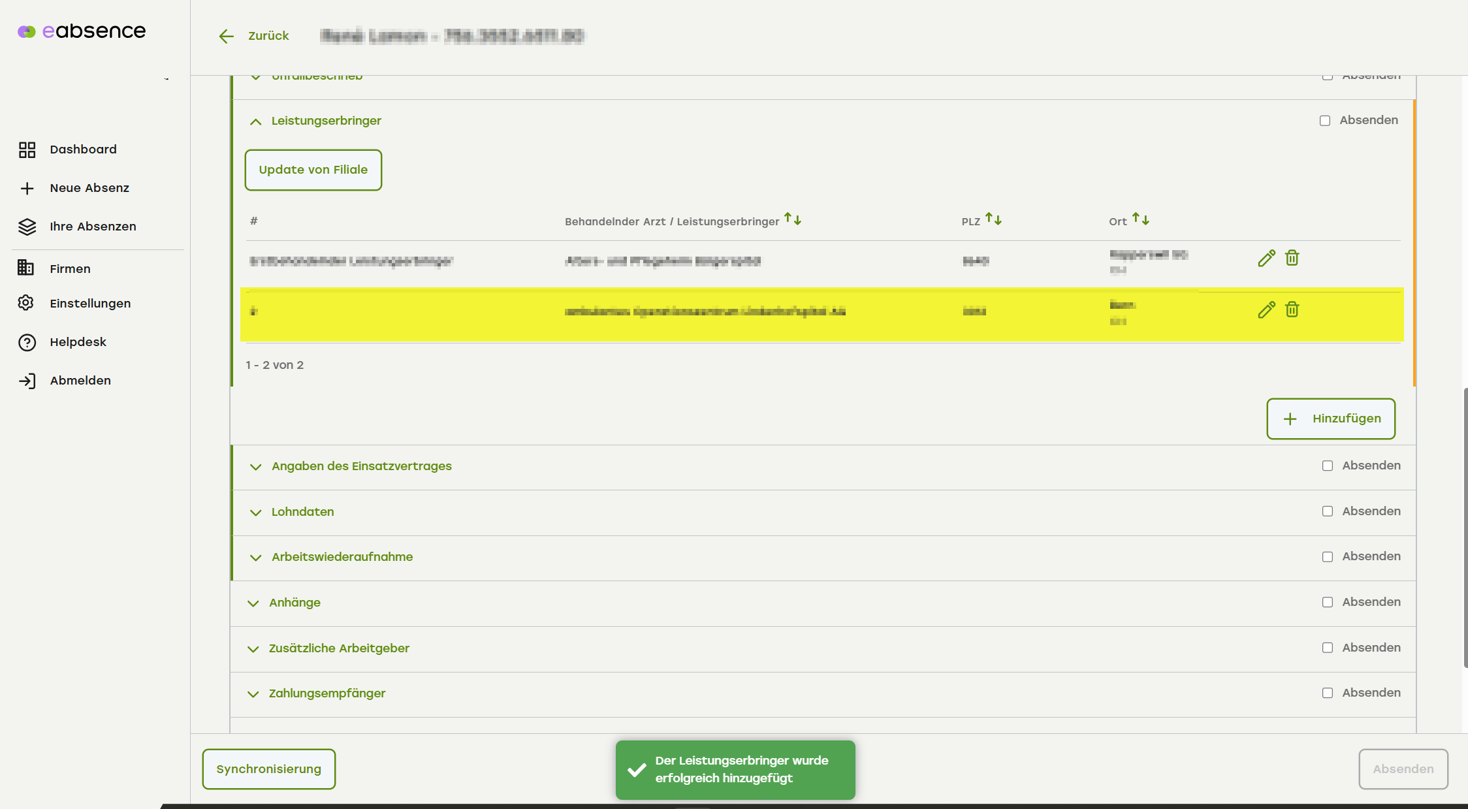This screenshot has height=809, width=1468.
Task: Expand Angaben des Einsatzvertrages section
Action: (256, 467)
